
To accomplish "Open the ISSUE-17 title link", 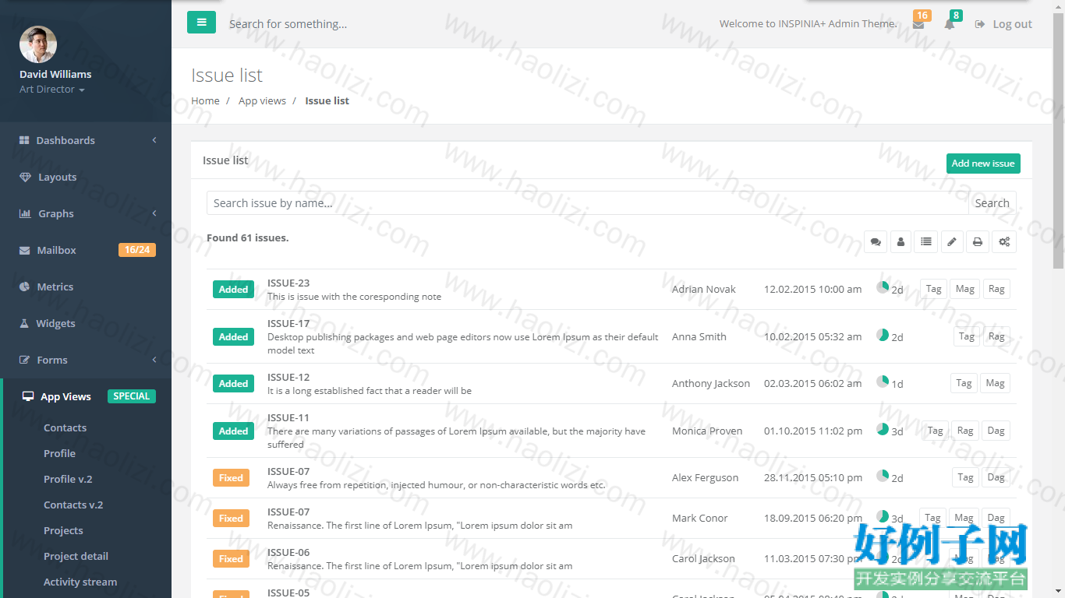I will click(x=288, y=323).
